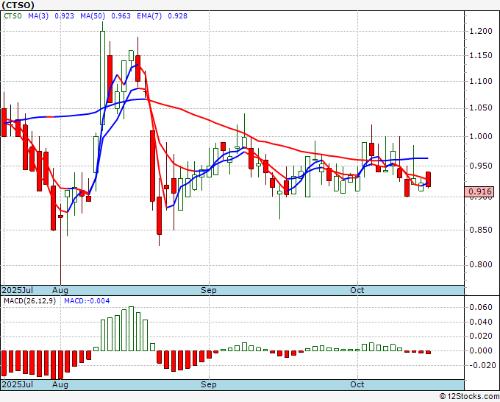Click the Sep marker under MACD panel

pos(210,384)
